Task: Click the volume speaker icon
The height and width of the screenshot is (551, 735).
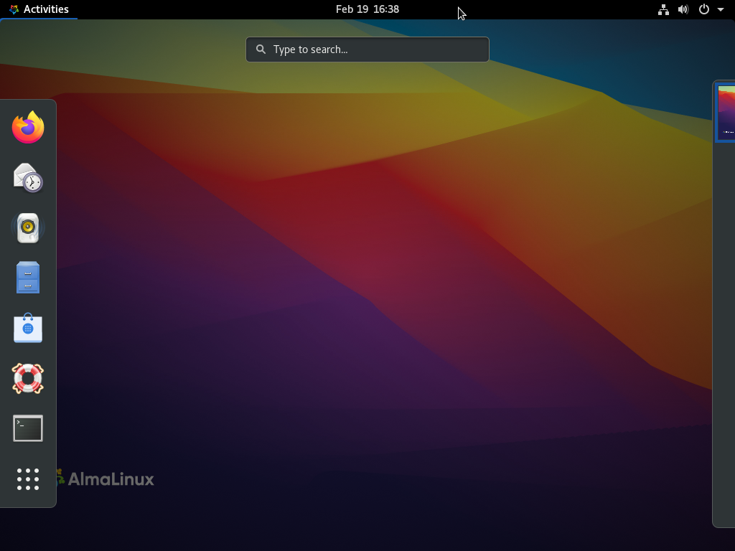Action: click(683, 9)
